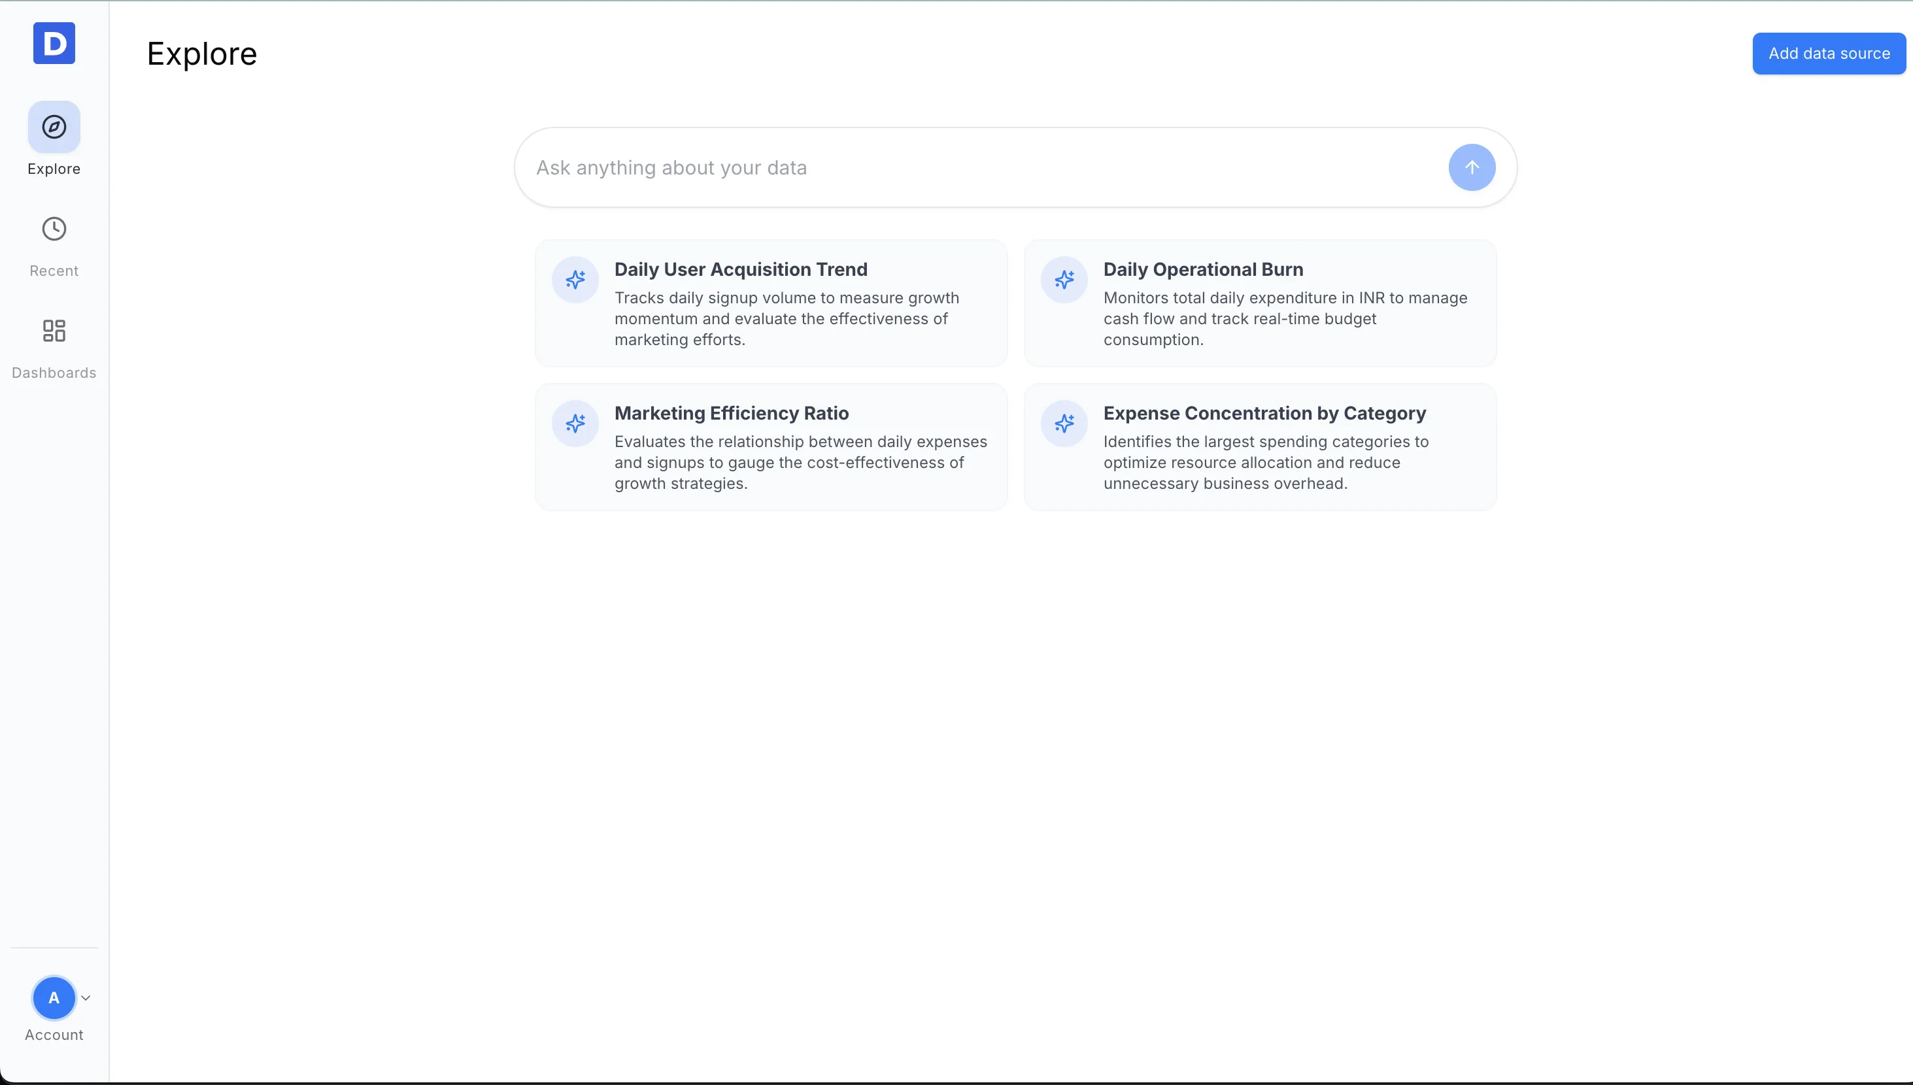Open the Expense Concentration by Category suggestion
The width and height of the screenshot is (1913, 1085).
click(1259, 447)
